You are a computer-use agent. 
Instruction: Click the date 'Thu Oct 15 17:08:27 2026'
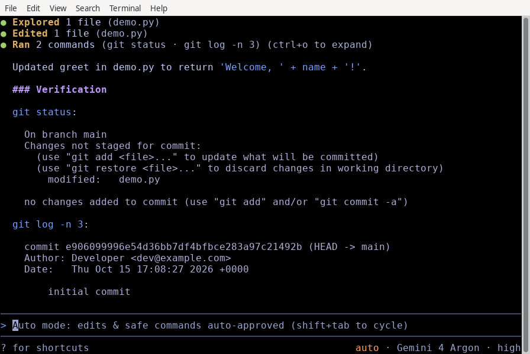[143, 269]
